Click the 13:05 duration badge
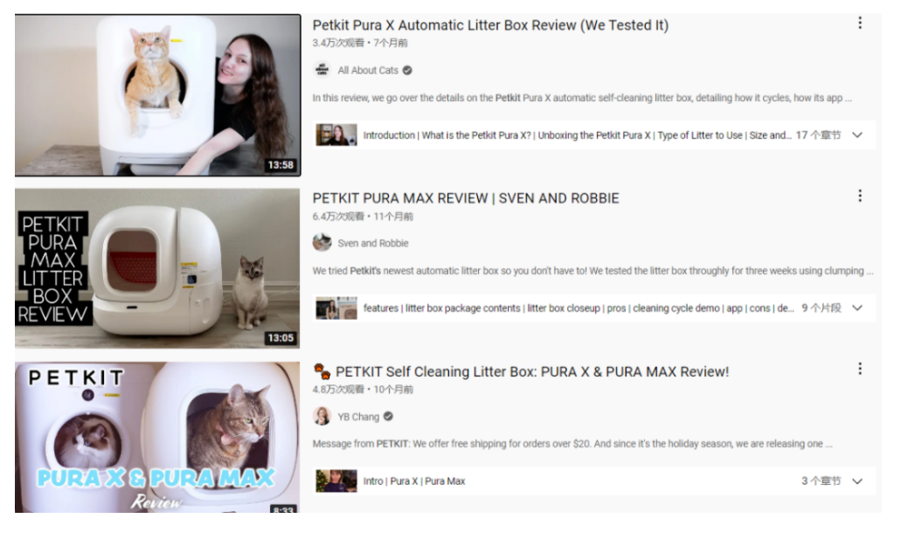Screen dimensions: 901x553 pyautogui.click(x=281, y=338)
